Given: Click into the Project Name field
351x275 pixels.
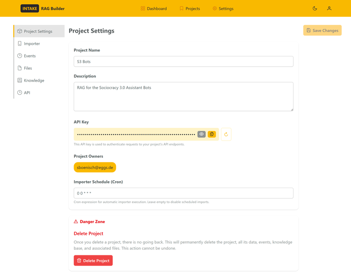Looking at the screenshot, I should click(183, 61).
